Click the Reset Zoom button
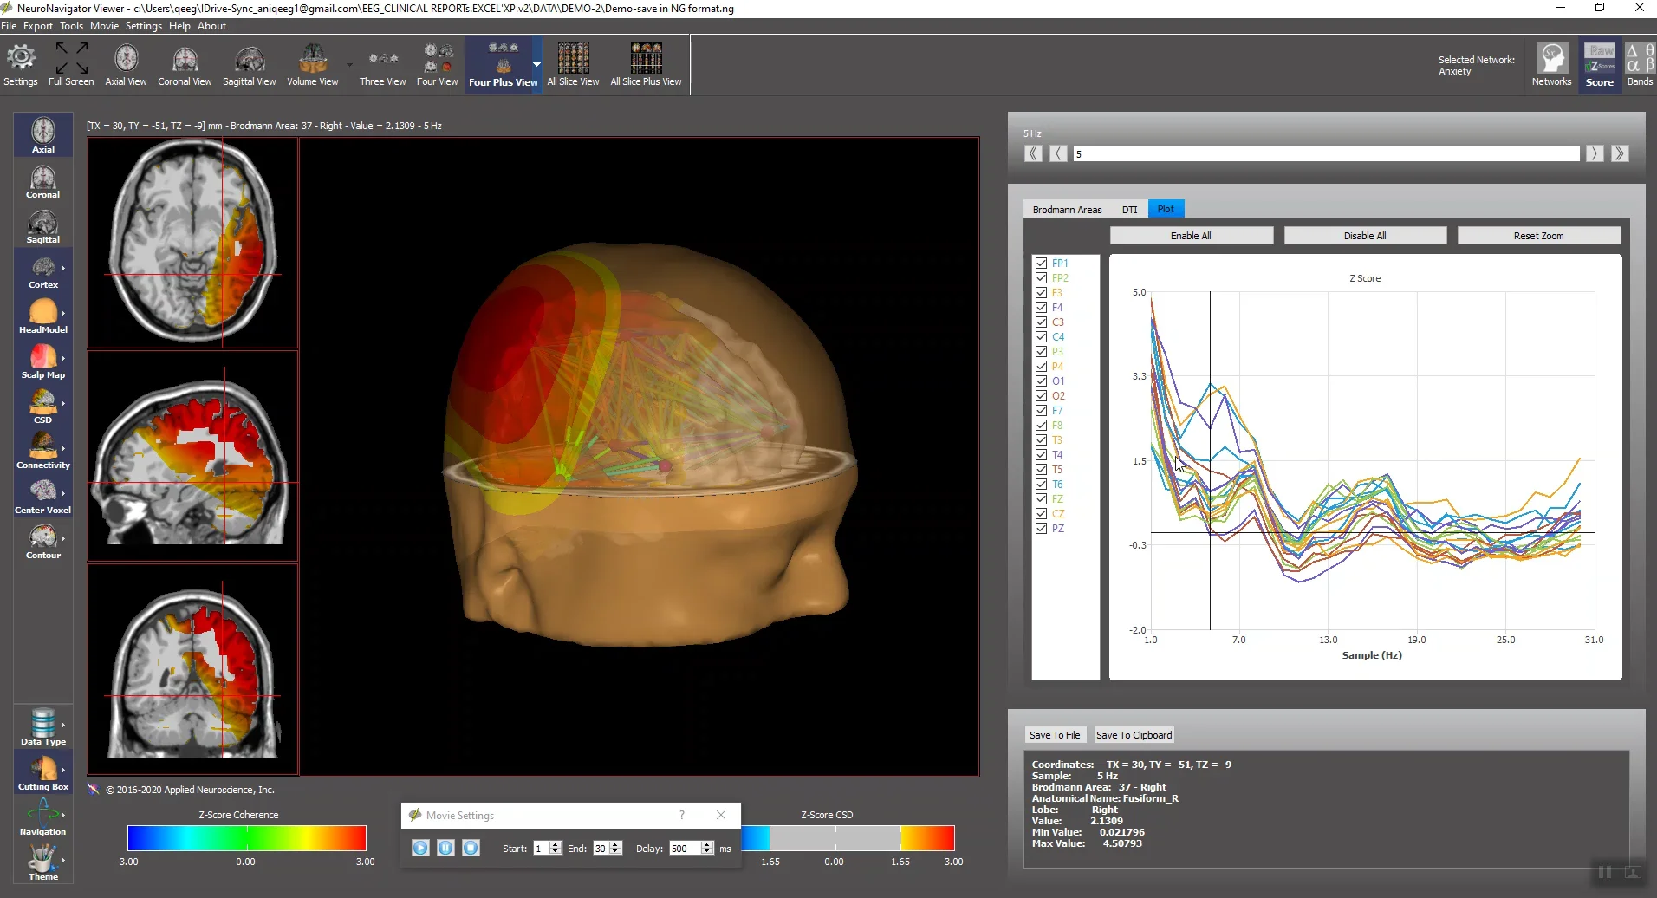The width and height of the screenshot is (1657, 898). click(x=1539, y=235)
